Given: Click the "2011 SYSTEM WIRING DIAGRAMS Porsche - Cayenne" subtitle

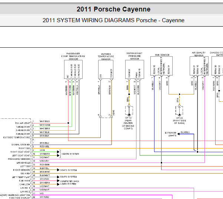Looking at the screenshot, I should (113, 20).
